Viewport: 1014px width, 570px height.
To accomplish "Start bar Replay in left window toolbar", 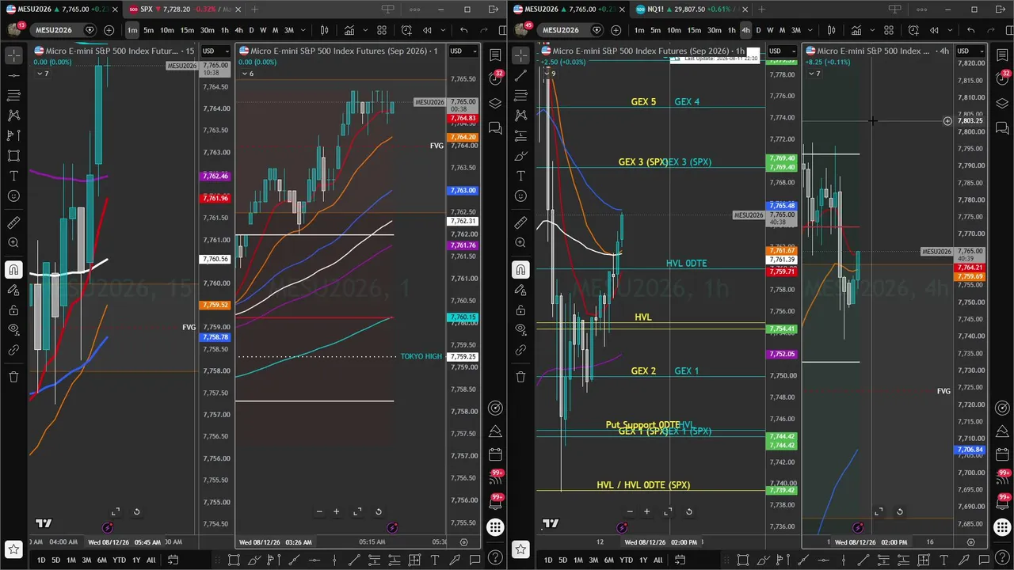I will (x=427, y=30).
